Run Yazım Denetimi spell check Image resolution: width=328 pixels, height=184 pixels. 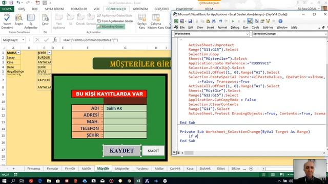click(7, 21)
